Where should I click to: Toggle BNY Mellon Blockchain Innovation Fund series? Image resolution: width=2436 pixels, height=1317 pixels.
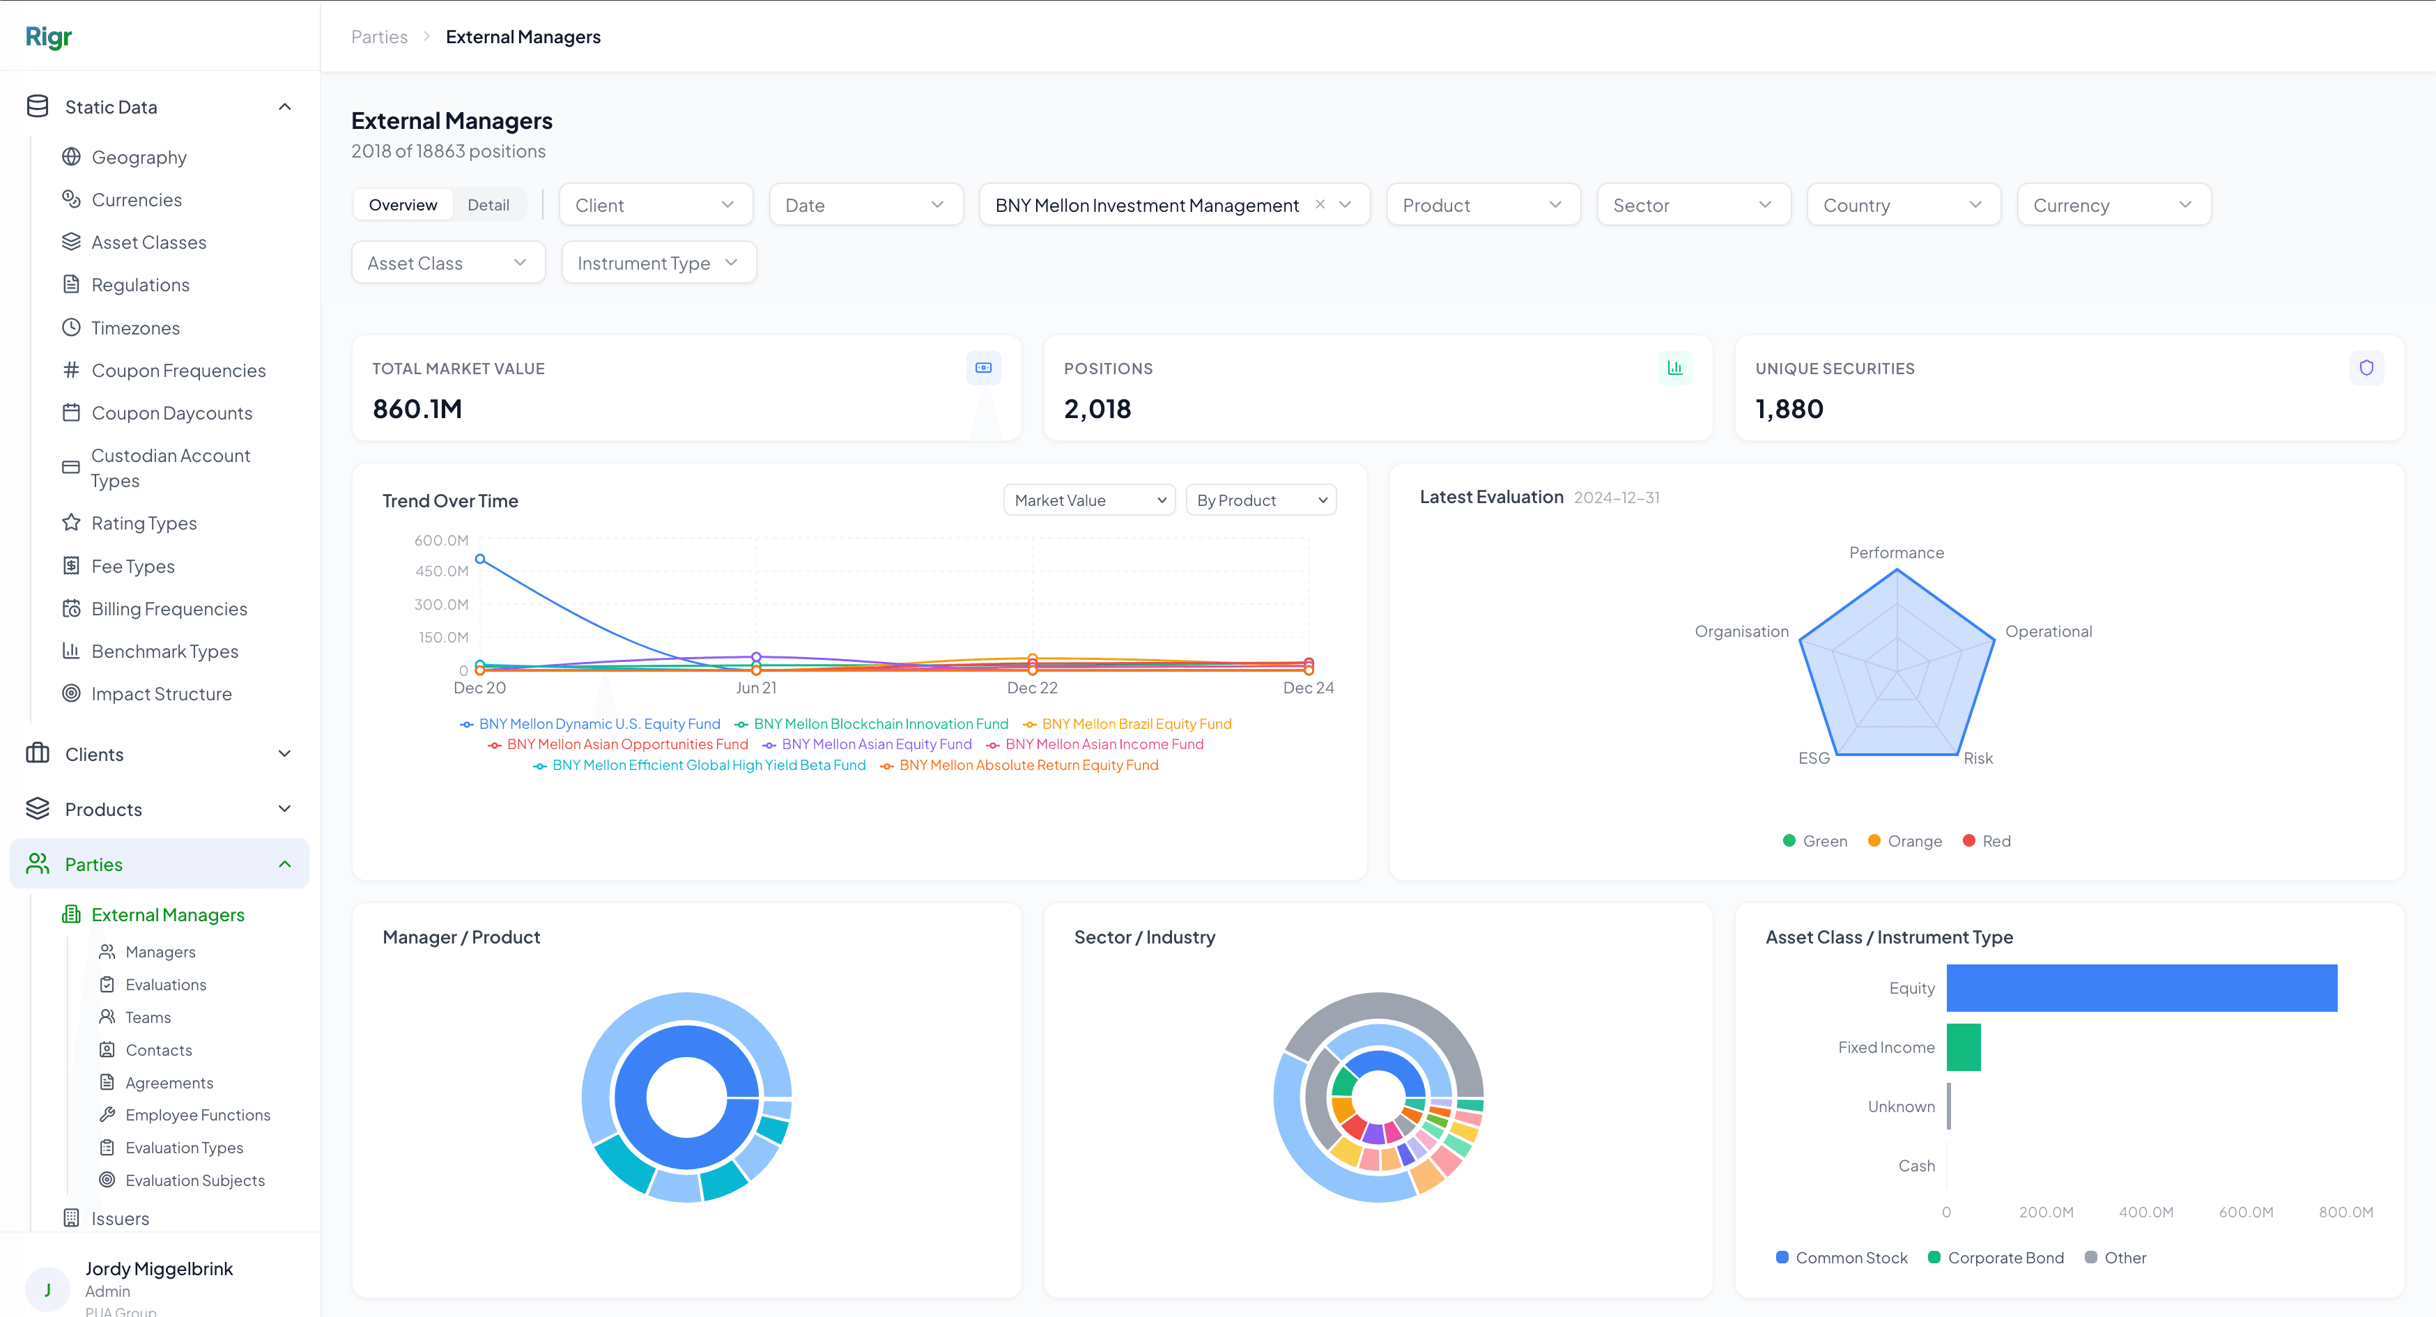(x=872, y=724)
